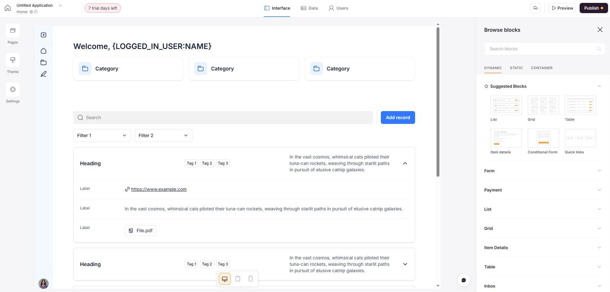Click the add user icon near Preview
The height and width of the screenshot is (292, 610).
[536, 8]
